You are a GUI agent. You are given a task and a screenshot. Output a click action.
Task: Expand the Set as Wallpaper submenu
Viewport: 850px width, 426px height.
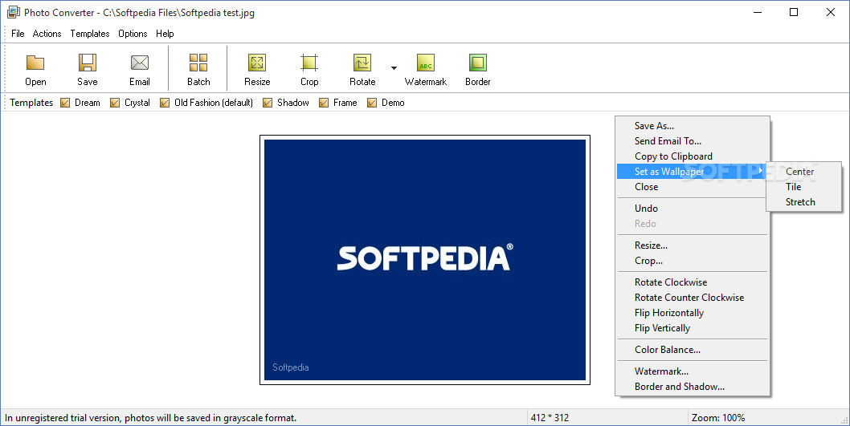coord(693,172)
